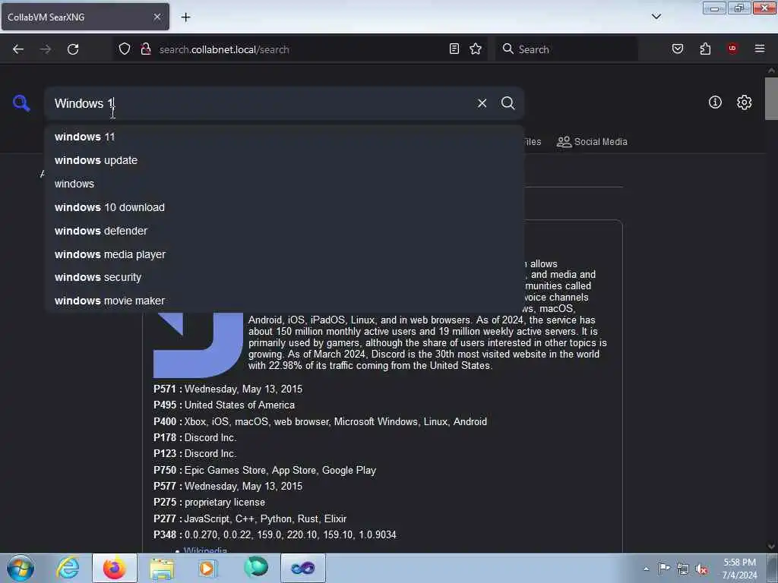Viewport: 778px width, 583px height.
Task: Open the network tray icon
Action: pyautogui.click(x=683, y=569)
